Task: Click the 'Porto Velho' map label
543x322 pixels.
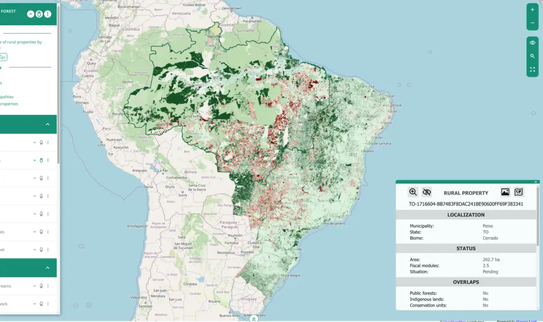Action: (192, 116)
